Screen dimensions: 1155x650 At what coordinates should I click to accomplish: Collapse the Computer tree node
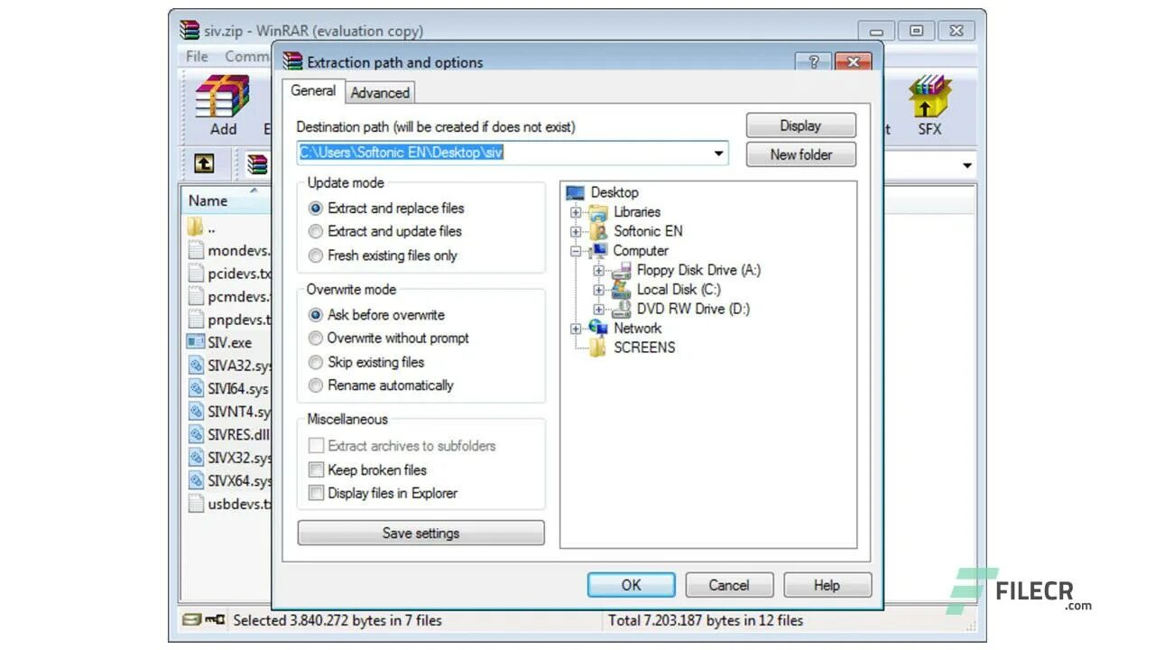click(576, 251)
